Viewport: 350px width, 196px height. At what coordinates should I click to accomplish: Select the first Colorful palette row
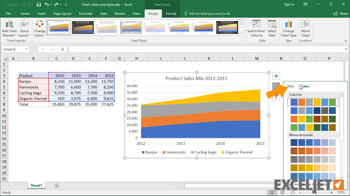coord(313,102)
